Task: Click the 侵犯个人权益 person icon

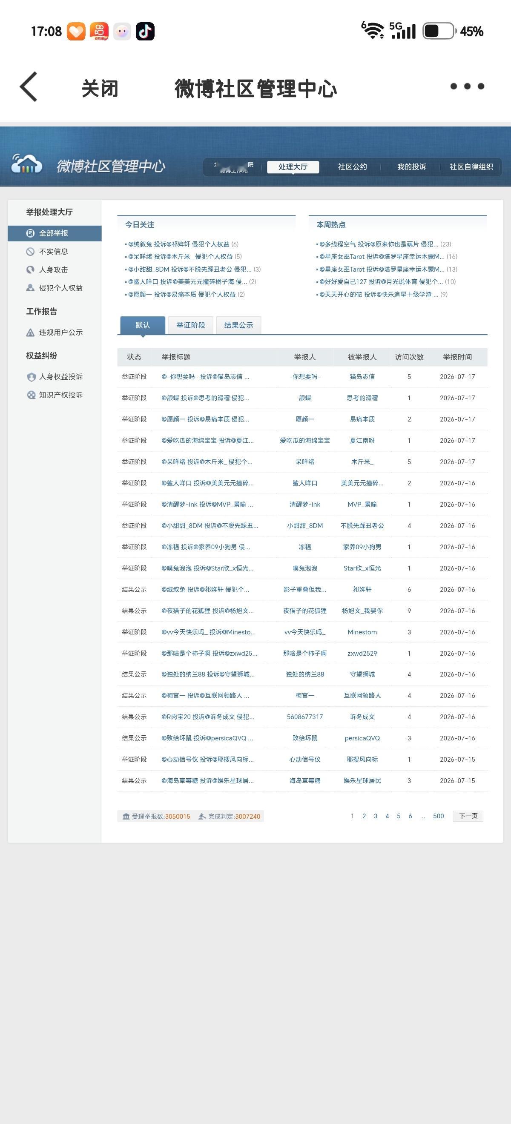Action: (30, 288)
